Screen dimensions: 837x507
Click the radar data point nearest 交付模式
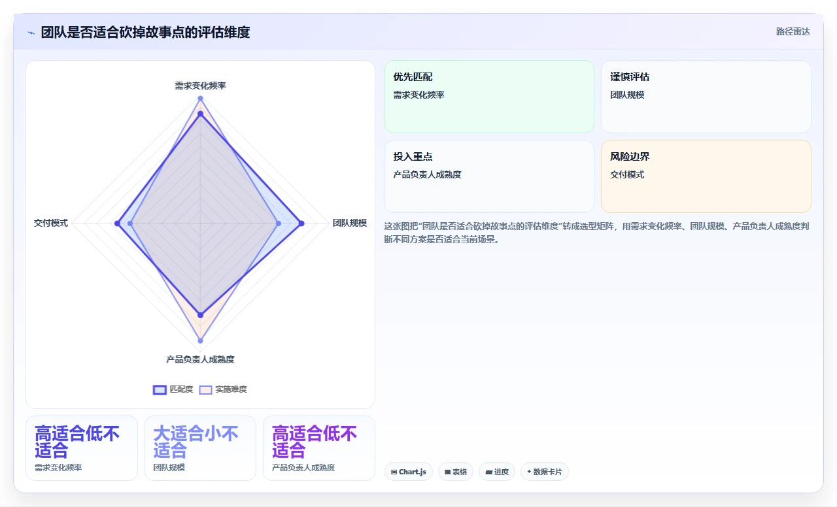(x=117, y=223)
